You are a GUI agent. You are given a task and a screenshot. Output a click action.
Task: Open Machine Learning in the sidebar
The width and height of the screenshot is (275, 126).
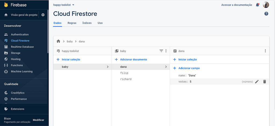point(22,71)
